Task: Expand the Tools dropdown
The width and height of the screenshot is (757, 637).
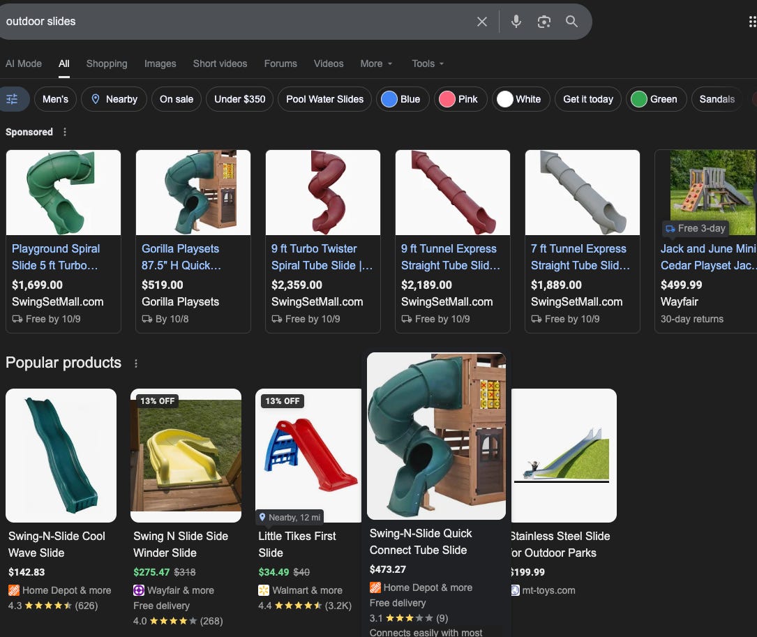Action: (x=428, y=63)
